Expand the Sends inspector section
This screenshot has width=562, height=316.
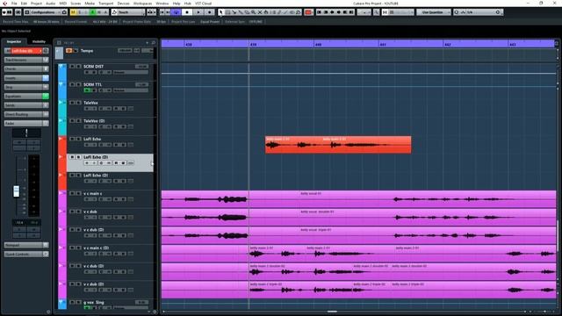[26, 105]
